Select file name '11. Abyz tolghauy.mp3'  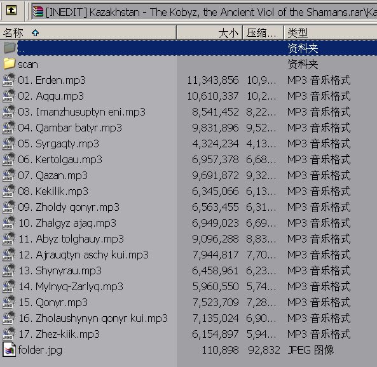click(x=71, y=239)
